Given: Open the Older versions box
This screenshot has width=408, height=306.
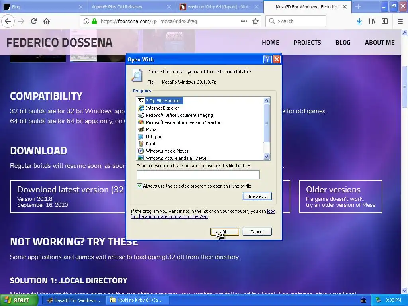Looking at the screenshot, I should [340, 196].
